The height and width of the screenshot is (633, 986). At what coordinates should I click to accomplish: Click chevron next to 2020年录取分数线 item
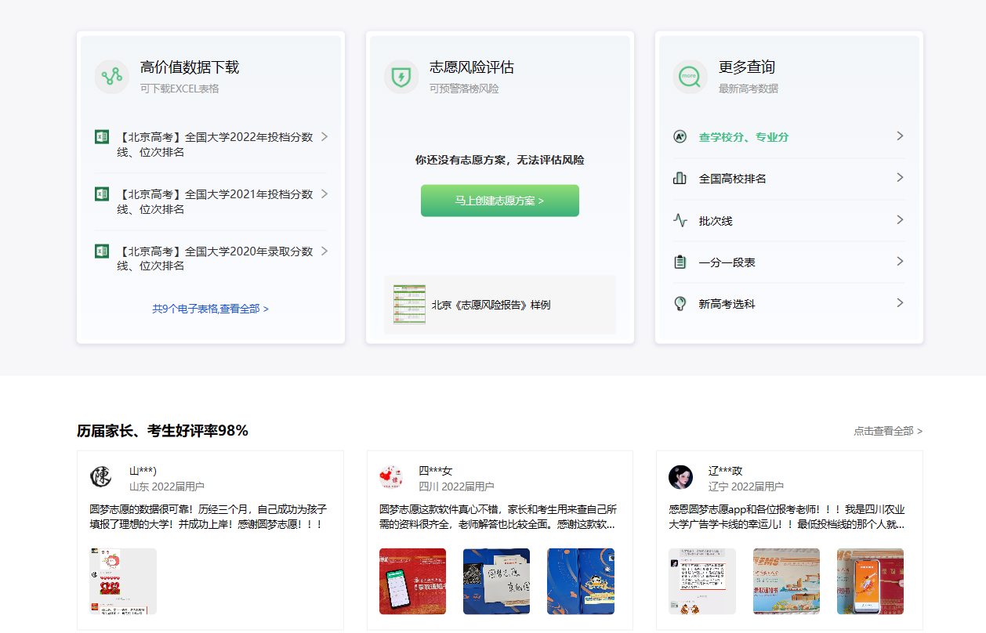[x=324, y=251]
